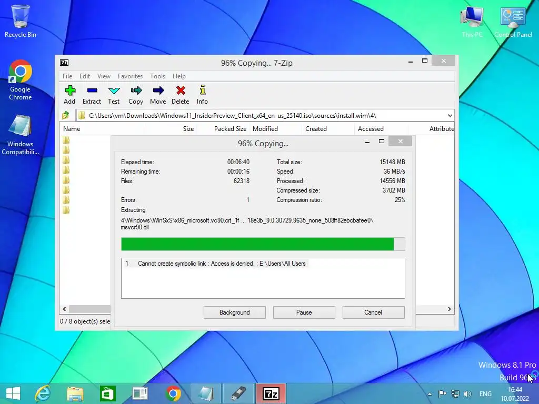Open the Edit menu
Screen dimensions: 539x404
click(x=85, y=76)
